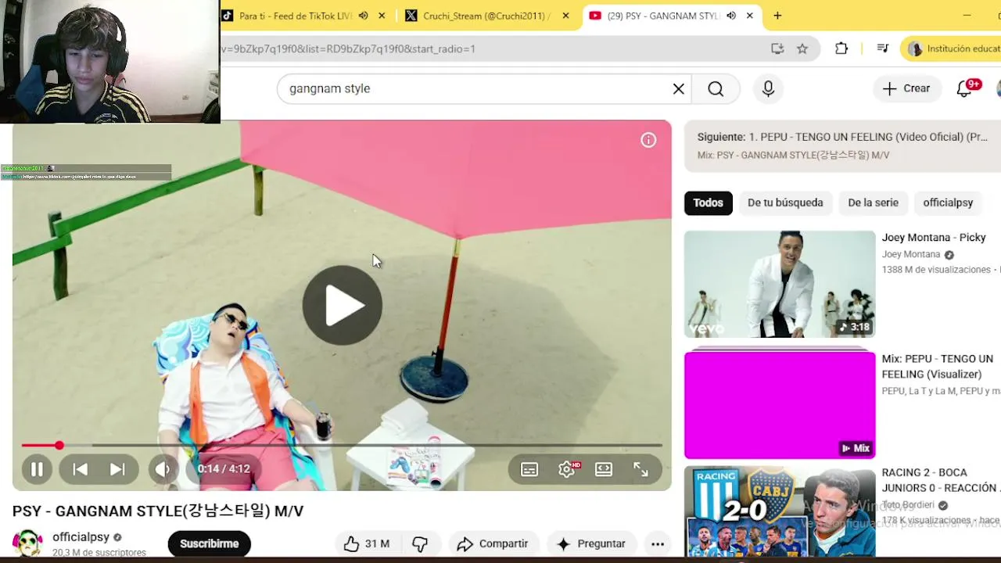Image resolution: width=1001 pixels, height=563 pixels.
Task: Skip to the next video
Action: [x=117, y=469]
